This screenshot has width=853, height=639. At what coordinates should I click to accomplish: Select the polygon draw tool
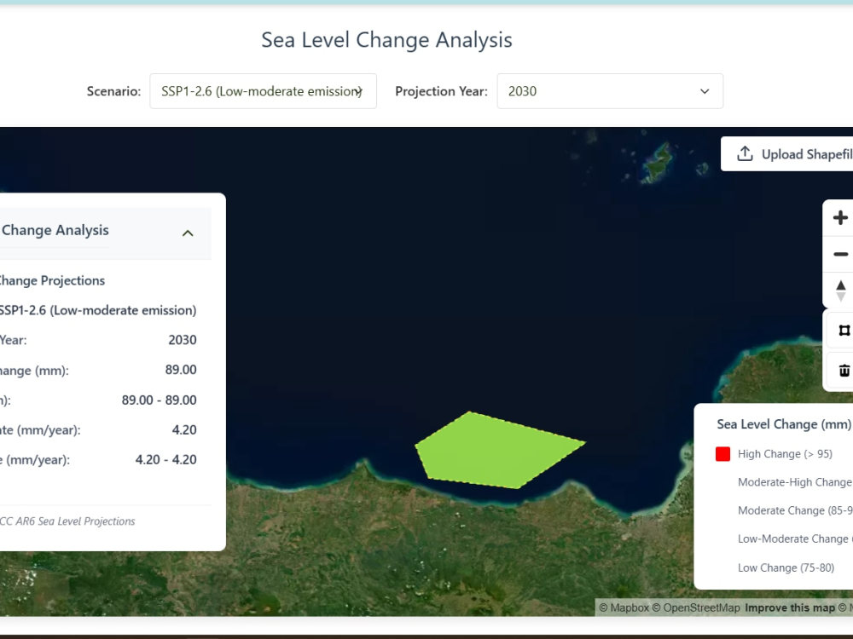click(x=844, y=330)
